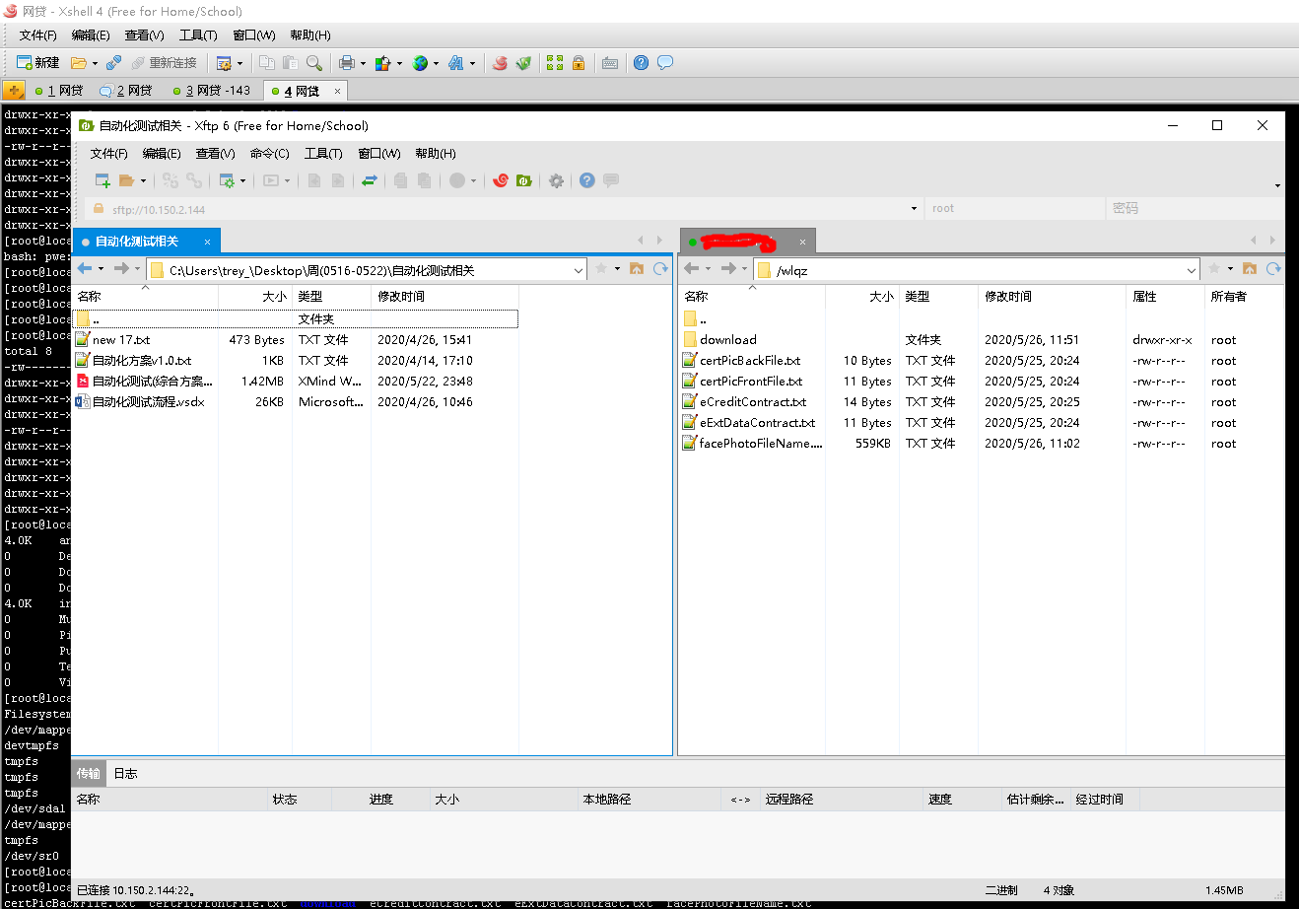
Task: Select remote file certPicBackFile.txt
Action: coord(750,360)
